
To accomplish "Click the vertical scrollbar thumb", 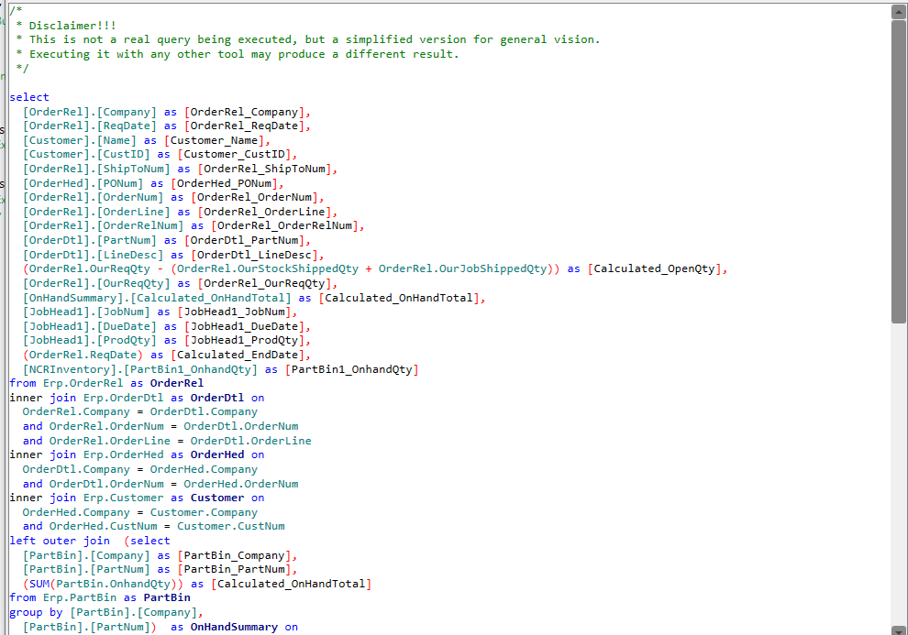I will click(x=899, y=171).
